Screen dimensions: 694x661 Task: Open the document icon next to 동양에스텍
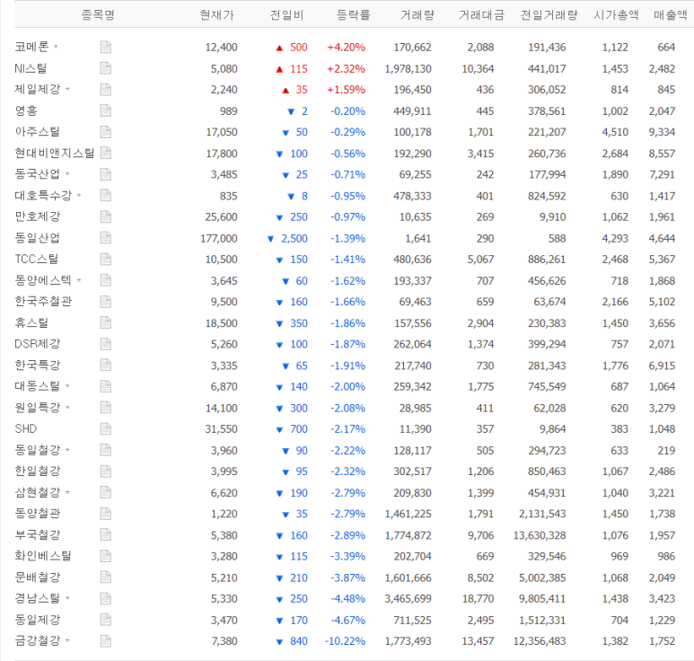tap(105, 281)
